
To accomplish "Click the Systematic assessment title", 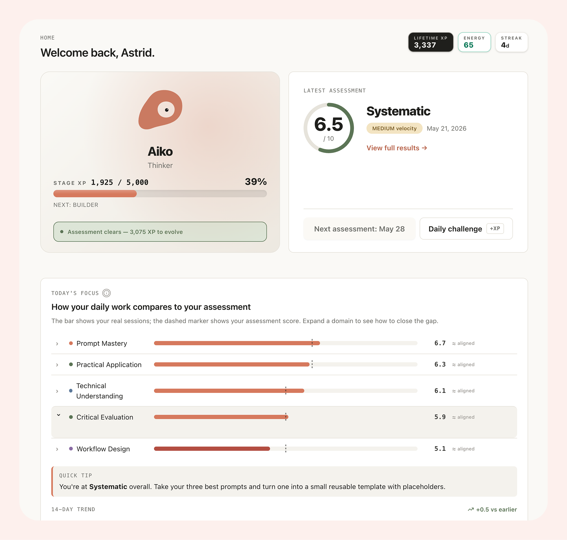I will coord(398,111).
